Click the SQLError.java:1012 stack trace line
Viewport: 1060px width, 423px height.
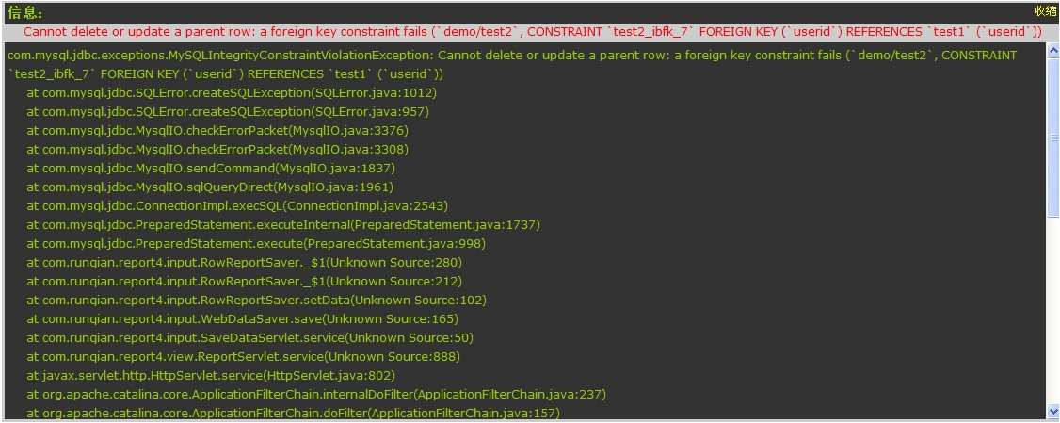232,92
